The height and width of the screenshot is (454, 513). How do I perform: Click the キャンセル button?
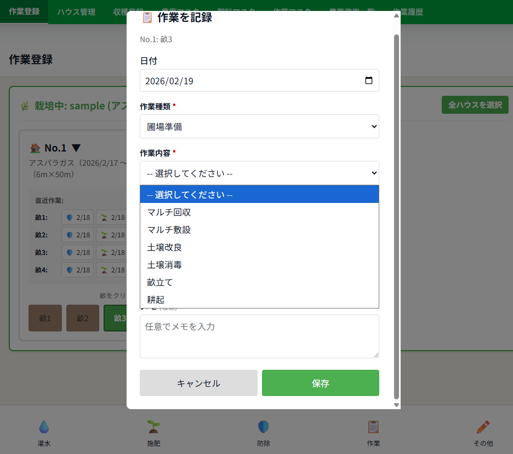(198, 383)
